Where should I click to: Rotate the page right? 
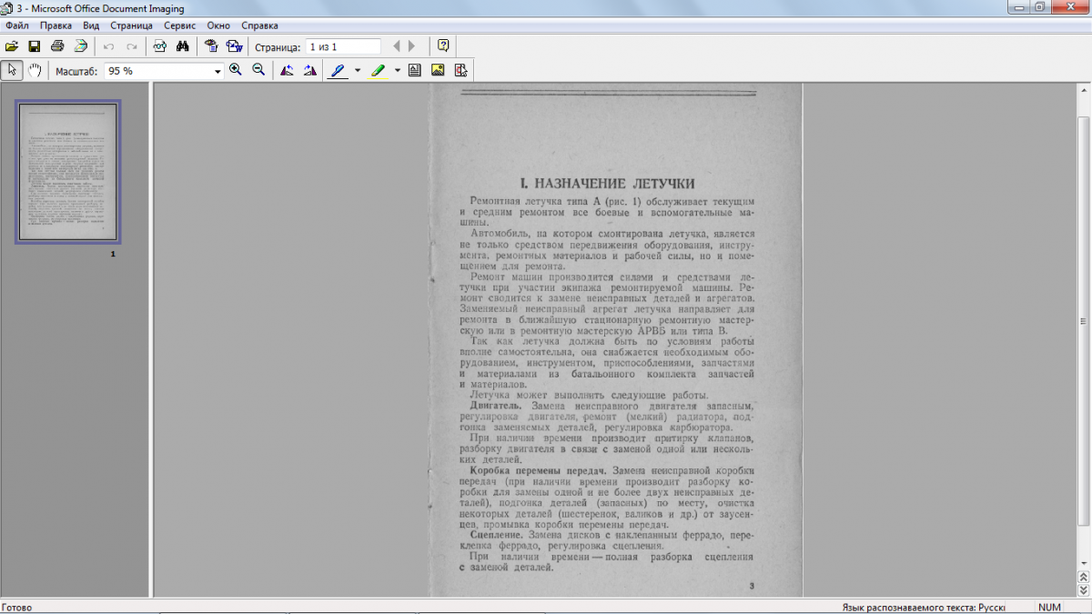tap(309, 70)
